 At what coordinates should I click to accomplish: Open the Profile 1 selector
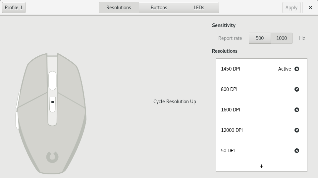tap(14, 8)
